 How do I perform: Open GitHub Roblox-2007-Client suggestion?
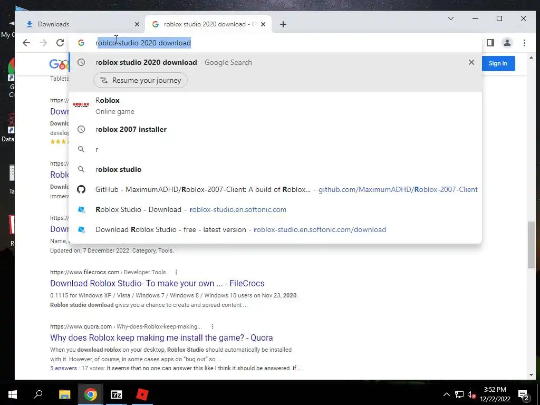[275, 189]
